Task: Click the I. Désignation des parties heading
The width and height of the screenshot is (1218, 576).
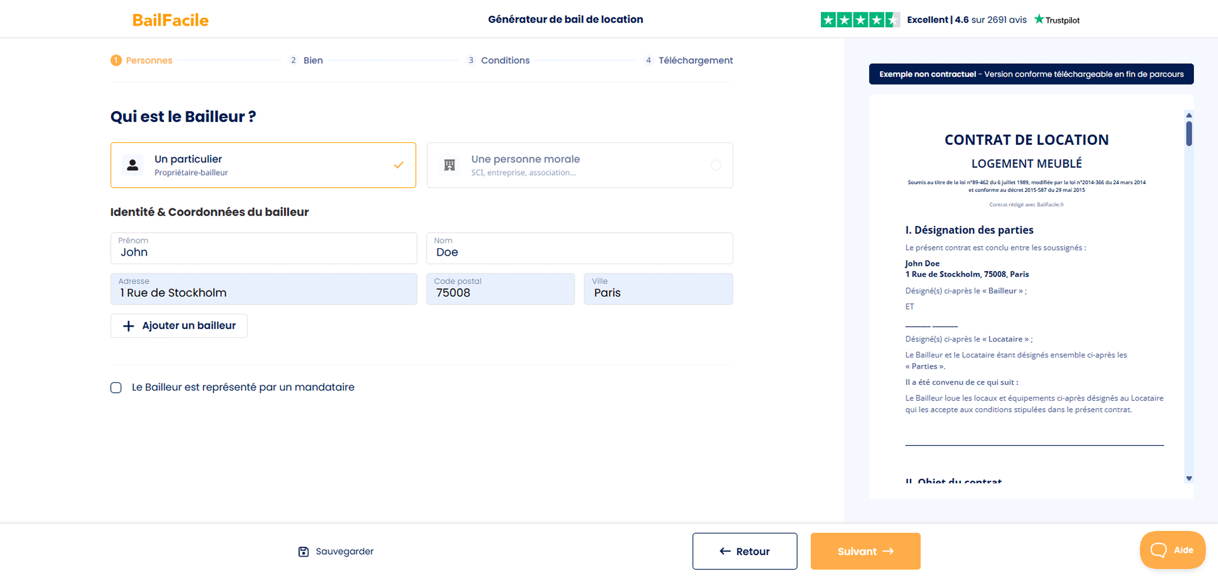Action: 969,230
